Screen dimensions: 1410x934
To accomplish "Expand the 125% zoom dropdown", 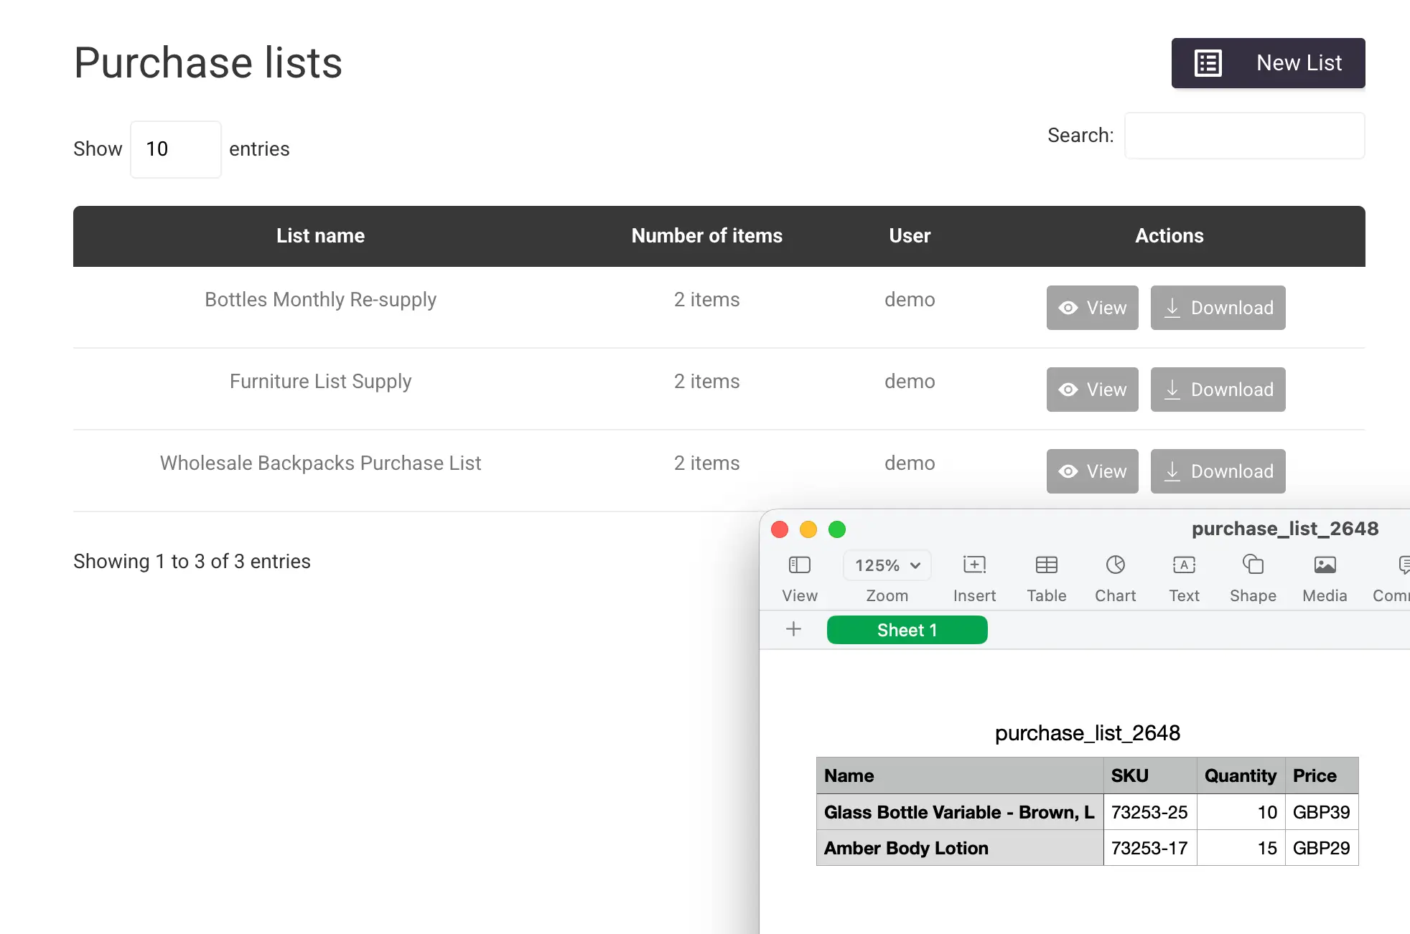I will click(x=887, y=565).
